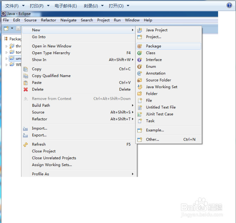Click the Source Folder icon

[140, 80]
